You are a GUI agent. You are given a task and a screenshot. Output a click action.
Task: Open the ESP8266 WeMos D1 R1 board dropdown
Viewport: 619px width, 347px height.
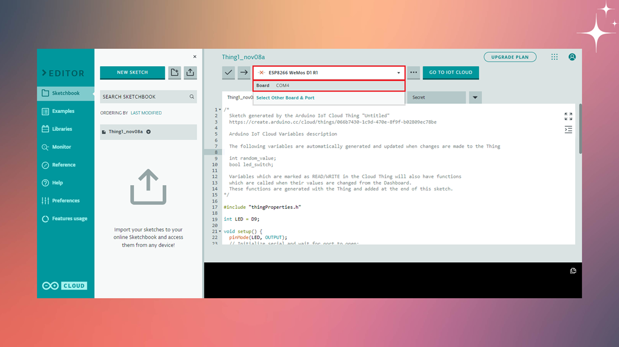point(329,73)
